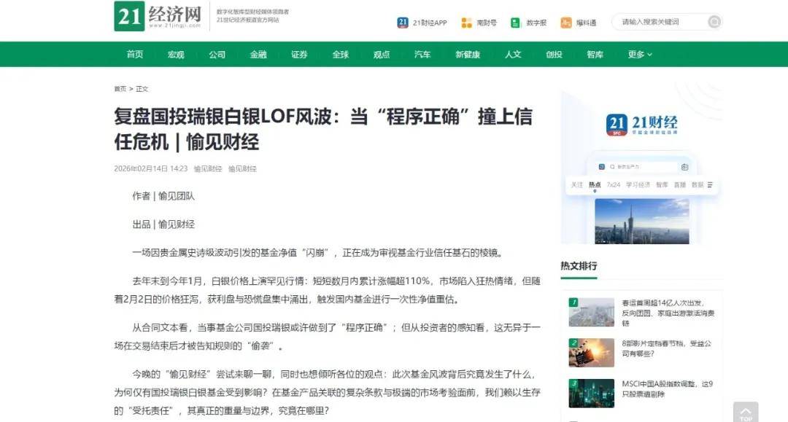Click the article headline 复盘国投瑞银白银LOF风波

[323, 129]
